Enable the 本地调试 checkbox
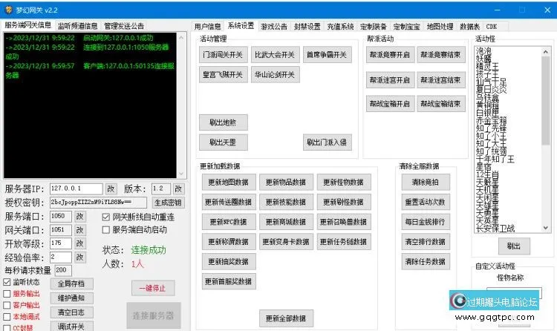Image resolution: width=557 pixels, height=331 pixels. click(7, 316)
